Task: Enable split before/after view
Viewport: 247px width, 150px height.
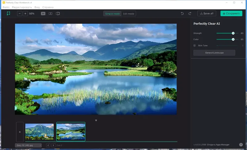Action: (58, 14)
